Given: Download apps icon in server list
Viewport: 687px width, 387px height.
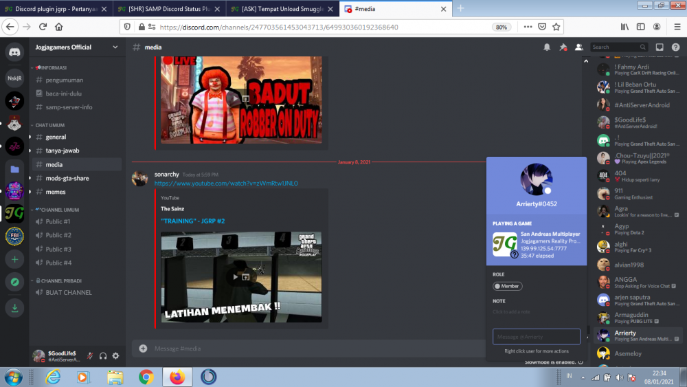Looking at the screenshot, I should click(x=14, y=308).
